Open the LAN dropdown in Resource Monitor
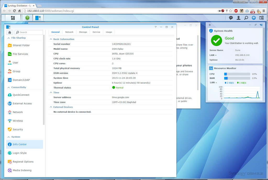Screen dimensions: 268x180 pos(214,83)
